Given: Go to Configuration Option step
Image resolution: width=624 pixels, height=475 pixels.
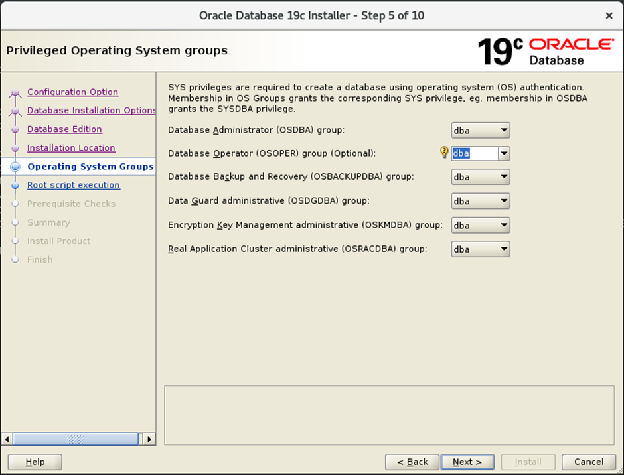Looking at the screenshot, I should (x=73, y=92).
